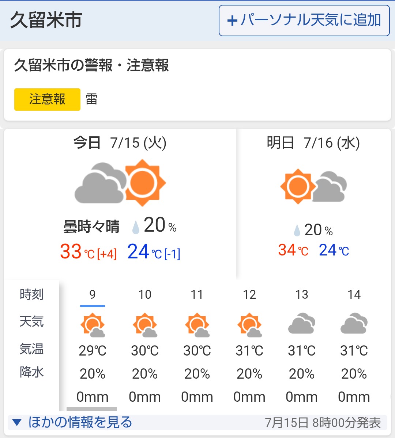
Task: Open 久留米市の警報・注意報 heading
Action: tap(91, 65)
